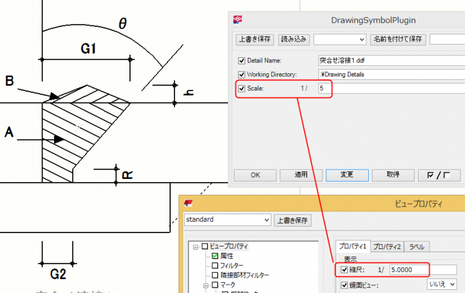Disable the Scale checkbox

(x=241, y=88)
